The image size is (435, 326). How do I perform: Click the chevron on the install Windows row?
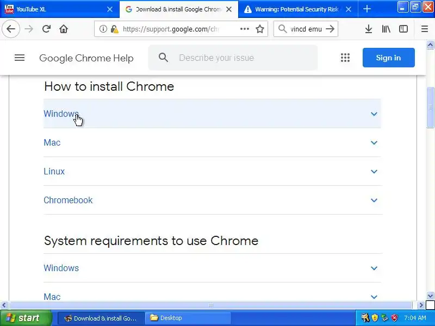point(374,114)
